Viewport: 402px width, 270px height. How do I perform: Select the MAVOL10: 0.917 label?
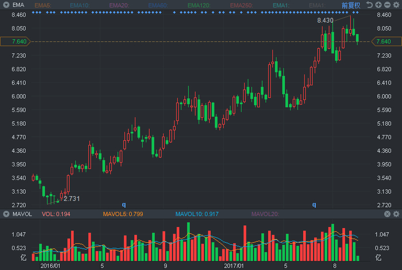[197, 214]
